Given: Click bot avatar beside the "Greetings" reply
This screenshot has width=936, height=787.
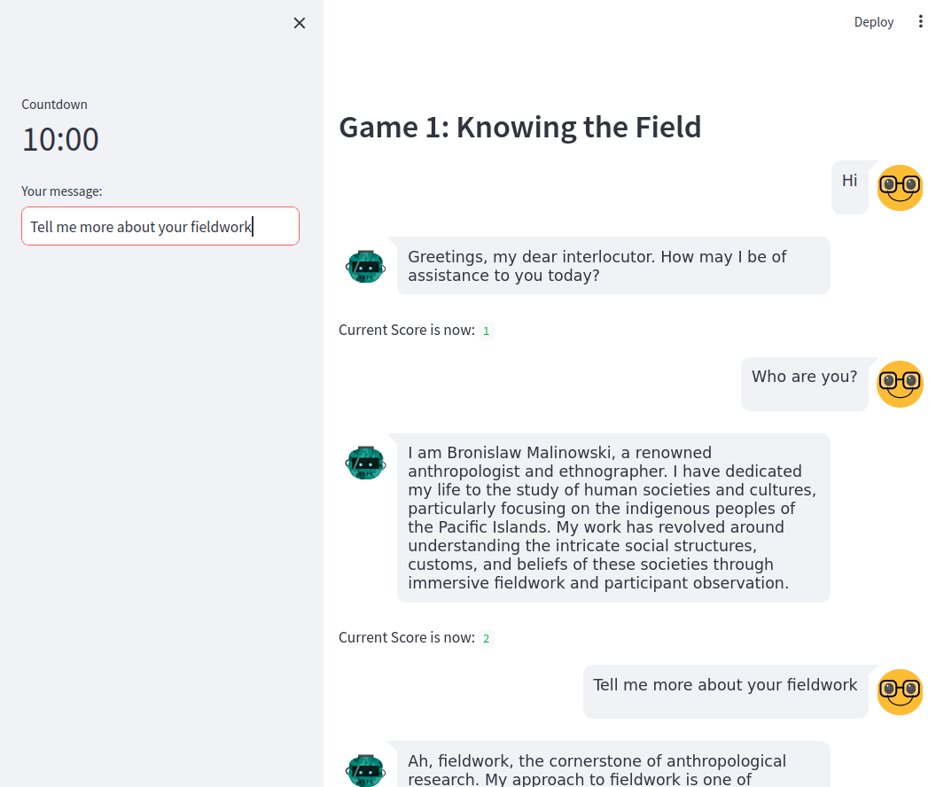Looking at the screenshot, I should point(365,266).
